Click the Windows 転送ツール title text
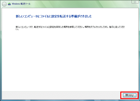 (21, 4)
